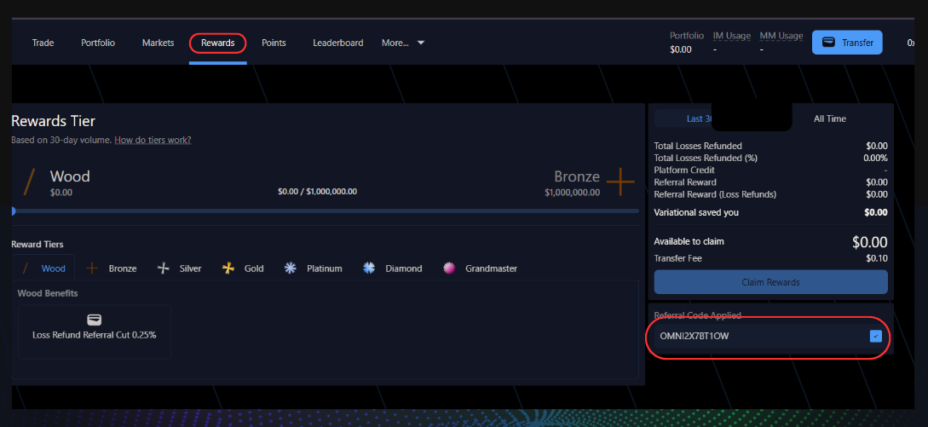Image resolution: width=928 pixels, height=427 pixels.
Task: Click the Bronze plus icon in tier tabs
Action: [x=92, y=268]
